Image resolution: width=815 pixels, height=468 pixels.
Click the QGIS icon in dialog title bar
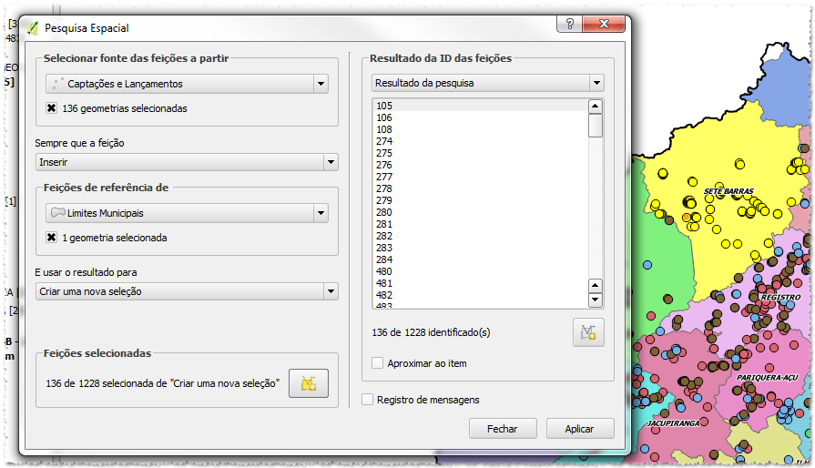pyautogui.click(x=33, y=27)
